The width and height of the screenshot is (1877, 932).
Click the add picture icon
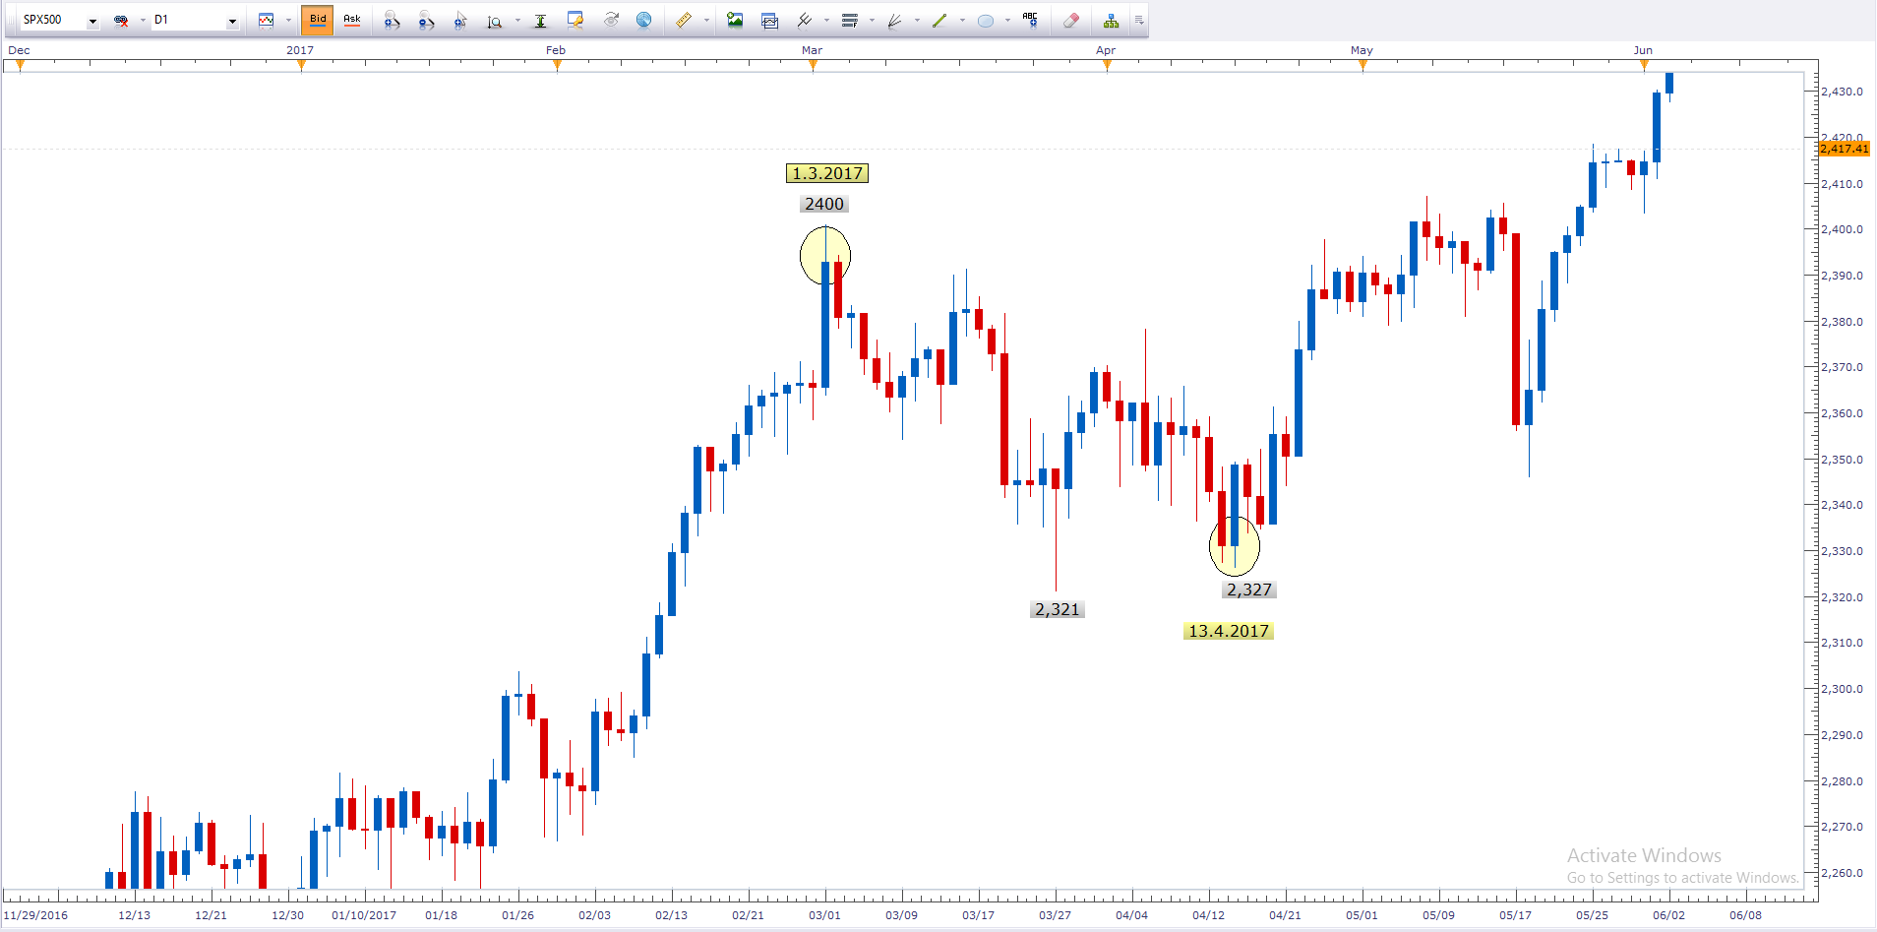(x=735, y=21)
